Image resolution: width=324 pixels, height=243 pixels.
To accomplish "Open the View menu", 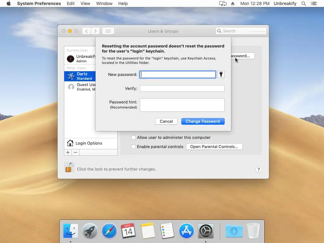I will (x=85, y=3).
